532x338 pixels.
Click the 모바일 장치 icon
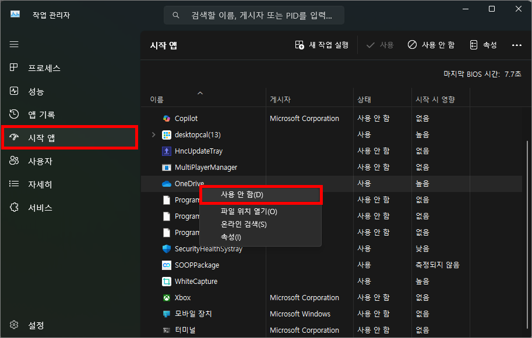tap(167, 314)
